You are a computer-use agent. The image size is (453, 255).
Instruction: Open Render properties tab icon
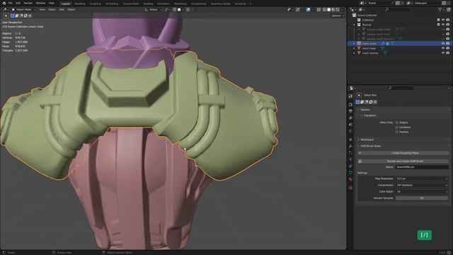coord(350,104)
